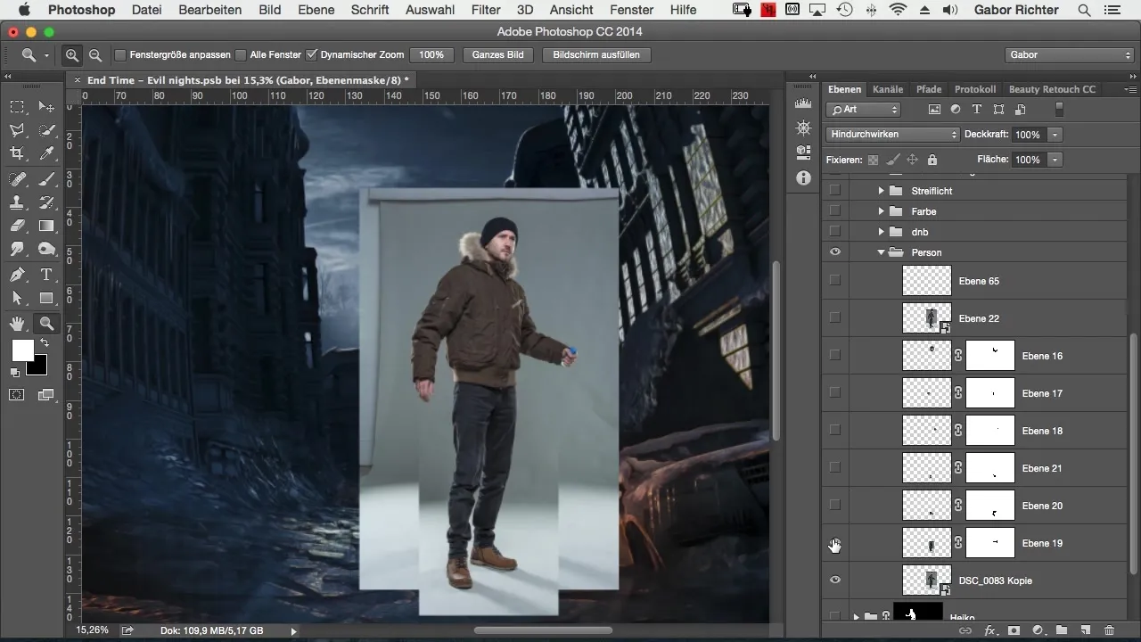1141x642 pixels.
Task: Show layer Ebene 16
Action: click(x=834, y=356)
